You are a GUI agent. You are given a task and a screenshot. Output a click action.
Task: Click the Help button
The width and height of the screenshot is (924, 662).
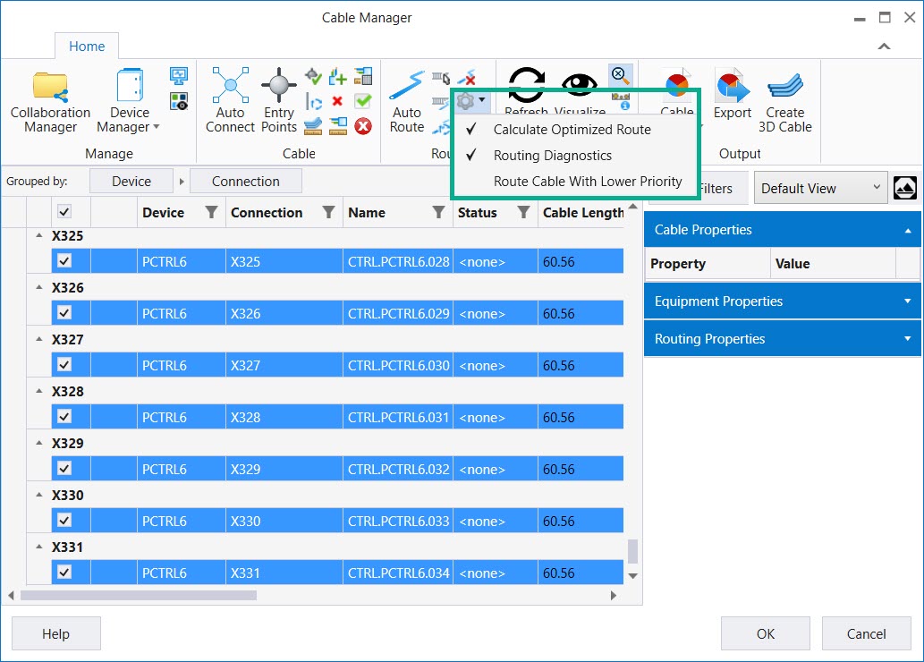[55, 633]
